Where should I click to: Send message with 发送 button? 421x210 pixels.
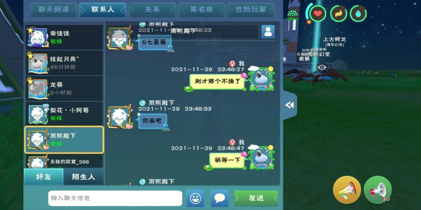256,198
